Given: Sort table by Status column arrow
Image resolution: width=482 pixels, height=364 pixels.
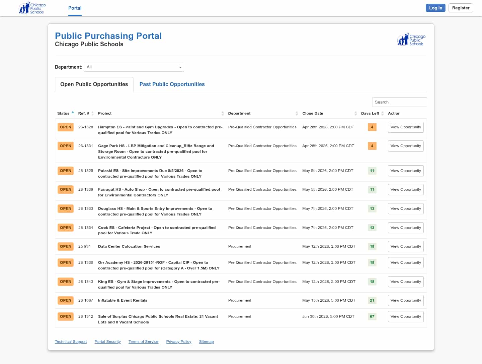Looking at the screenshot, I should click(73, 113).
